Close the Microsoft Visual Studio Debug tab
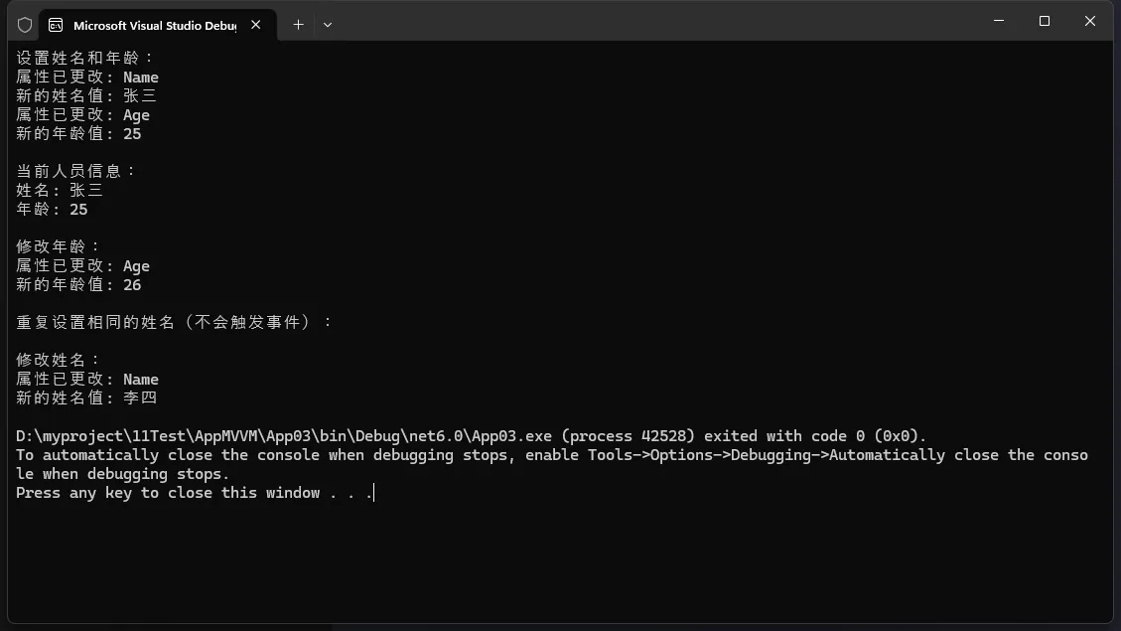This screenshot has height=631, width=1121. (256, 25)
